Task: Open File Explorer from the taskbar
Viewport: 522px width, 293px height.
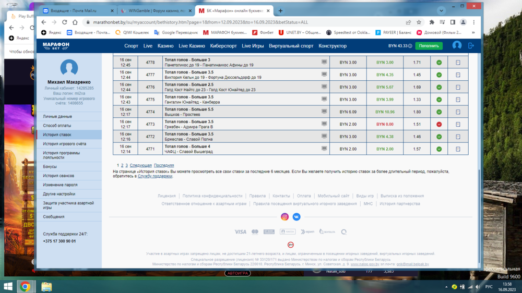Action: tap(46, 286)
